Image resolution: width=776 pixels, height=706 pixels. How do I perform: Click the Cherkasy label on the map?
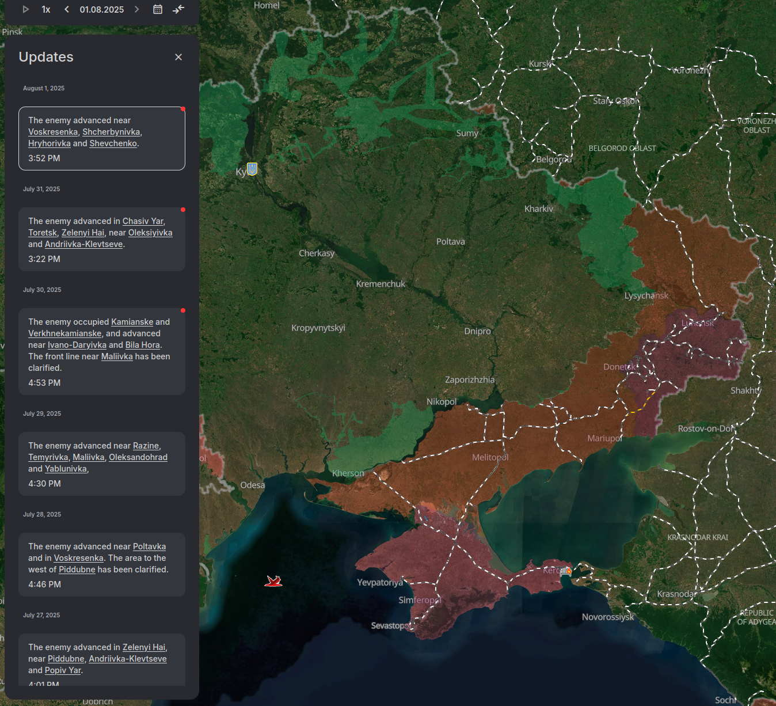317,253
